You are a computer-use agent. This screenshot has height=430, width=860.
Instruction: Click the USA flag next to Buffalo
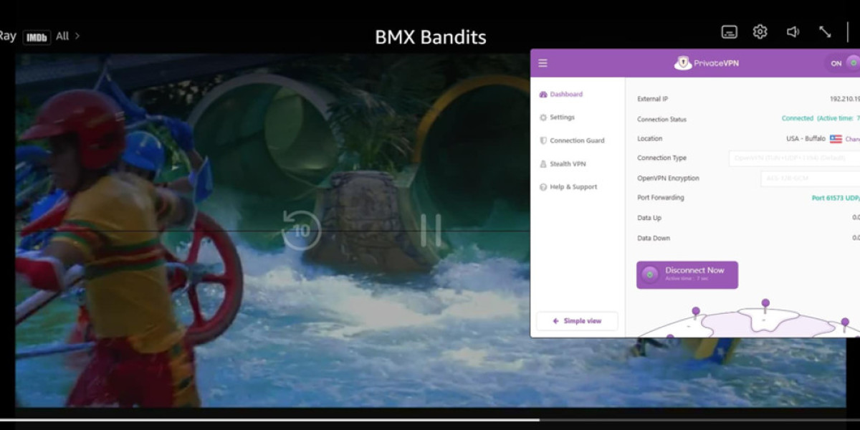point(836,139)
